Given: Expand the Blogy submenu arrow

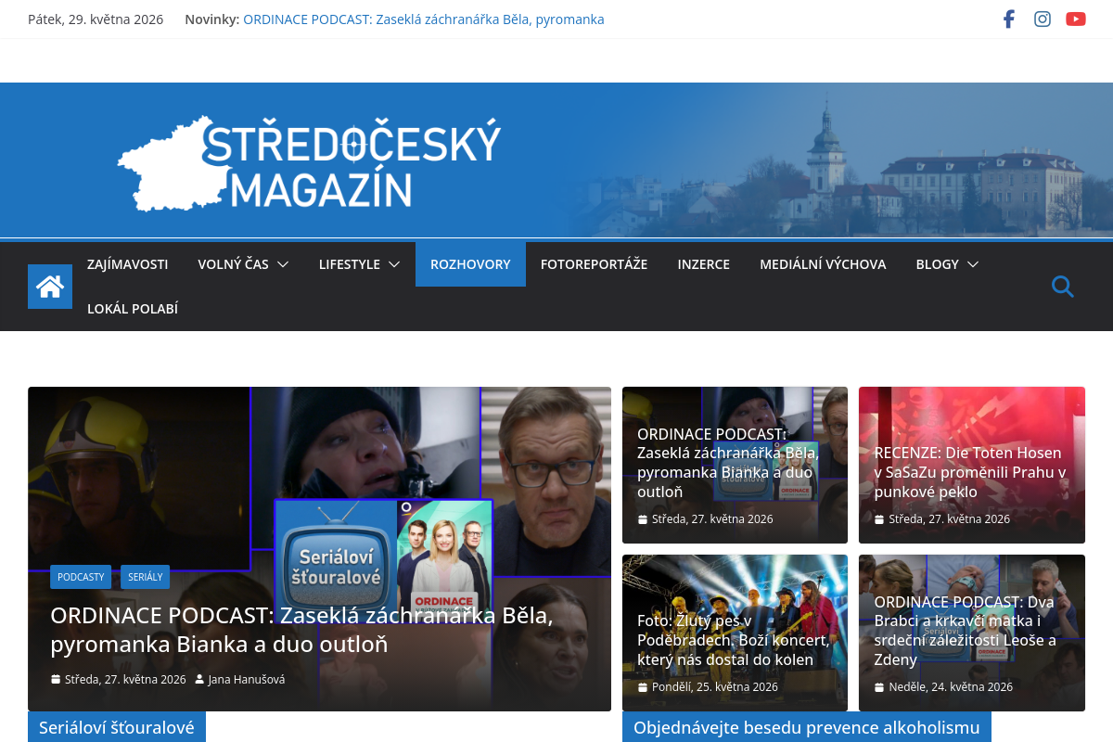Looking at the screenshot, I should pyautogui.click(x=973, y=264).
